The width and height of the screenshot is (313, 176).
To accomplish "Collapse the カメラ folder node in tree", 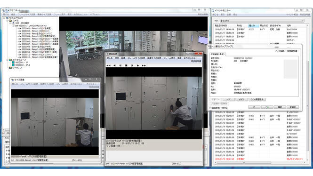I will coord(8,21).
